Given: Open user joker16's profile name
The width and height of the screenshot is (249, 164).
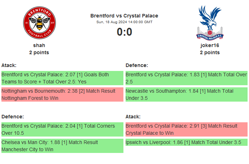Looking at the screenshot, I should point(210,45).
